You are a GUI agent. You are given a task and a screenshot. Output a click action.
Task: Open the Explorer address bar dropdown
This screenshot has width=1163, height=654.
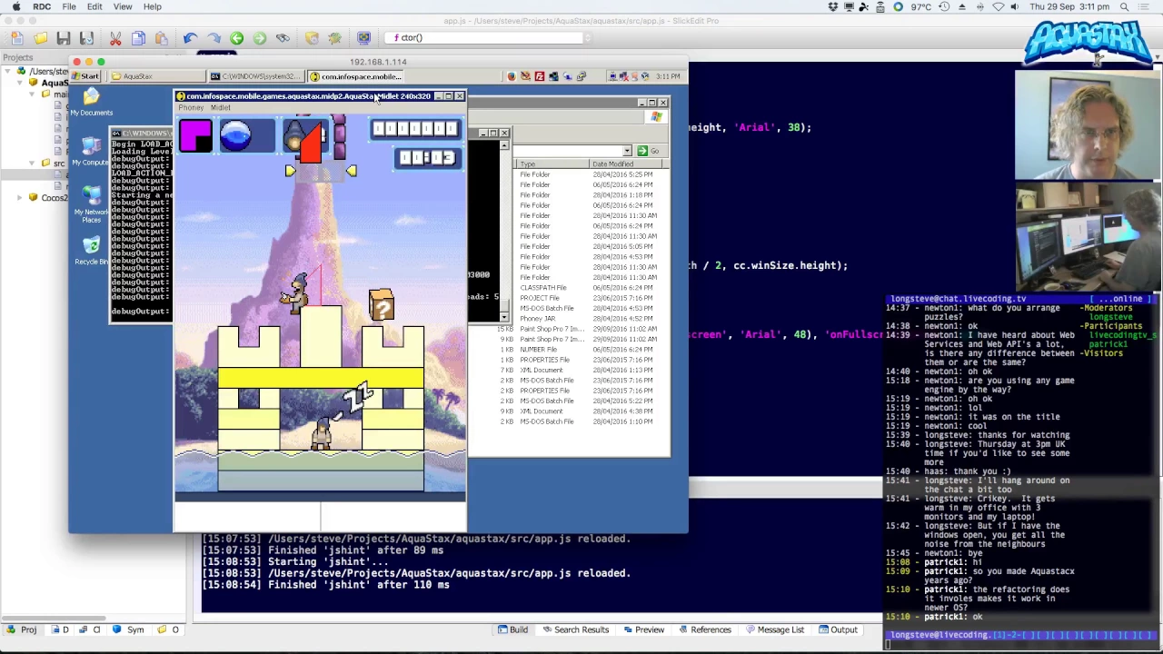point(627,151)
